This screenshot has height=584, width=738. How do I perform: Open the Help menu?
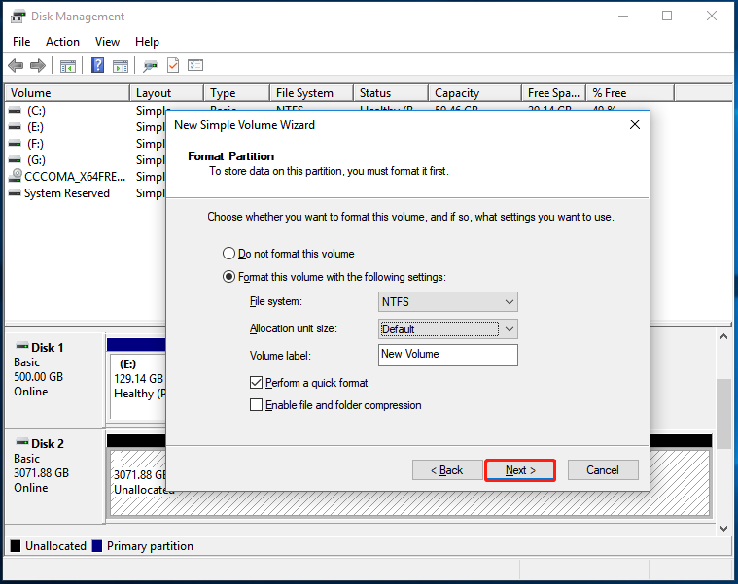148,42
